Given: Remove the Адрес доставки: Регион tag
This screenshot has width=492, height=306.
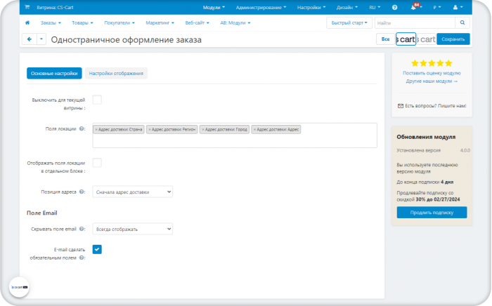Looking at the screenshot, I should pos(149,129).
